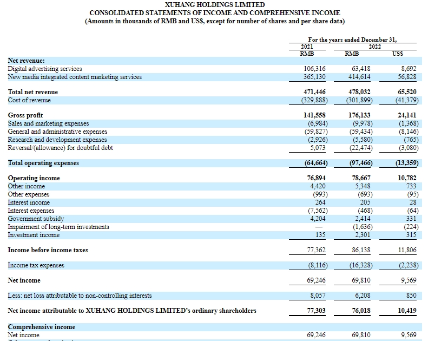Select attributable net income 2021 value 77,303

[x=317, y=311]
